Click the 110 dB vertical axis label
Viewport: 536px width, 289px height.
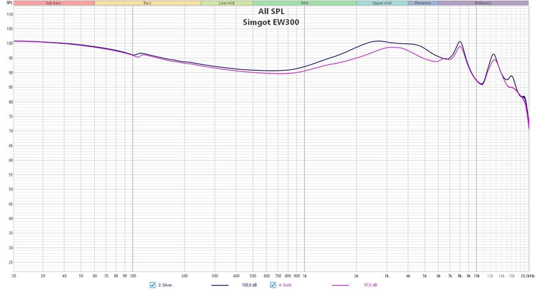[10, 14]
